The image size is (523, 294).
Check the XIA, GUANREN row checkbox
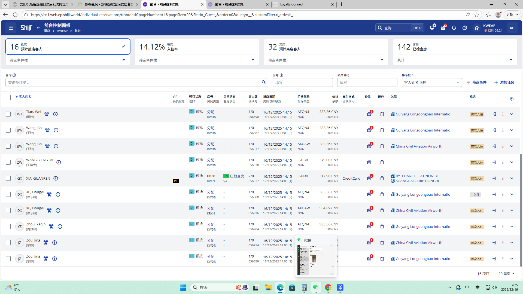[8, 179]
